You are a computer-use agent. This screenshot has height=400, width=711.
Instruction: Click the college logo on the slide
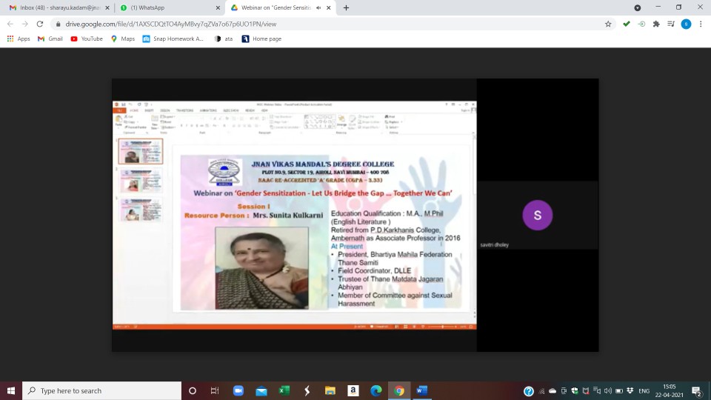(224, 172)
